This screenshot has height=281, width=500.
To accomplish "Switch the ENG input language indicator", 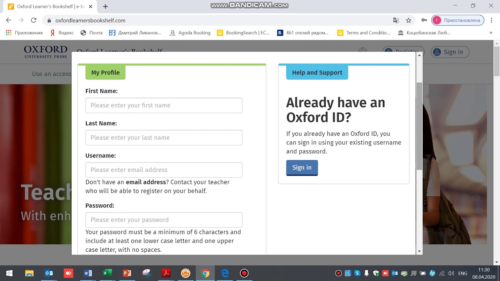I will tap(463, 273).
